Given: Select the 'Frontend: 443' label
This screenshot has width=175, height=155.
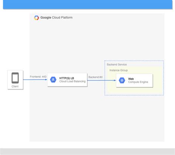Looking at the screenshot, I should coord(38,77).
